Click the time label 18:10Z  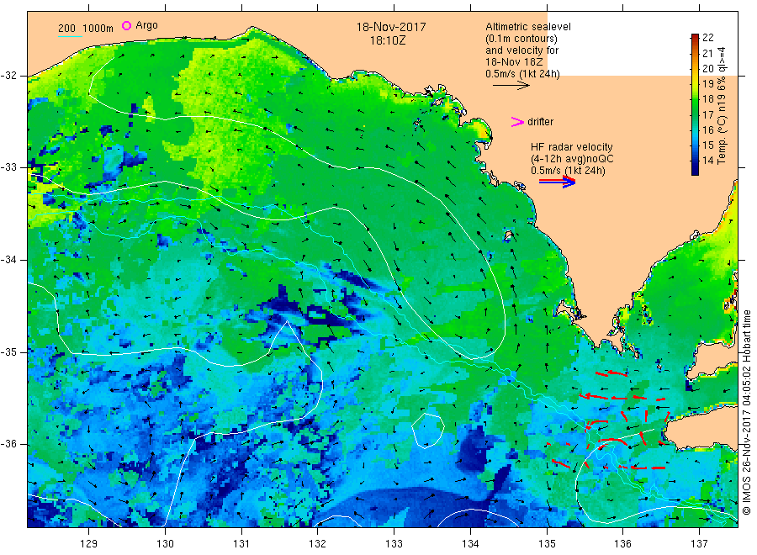click(388, 41)
